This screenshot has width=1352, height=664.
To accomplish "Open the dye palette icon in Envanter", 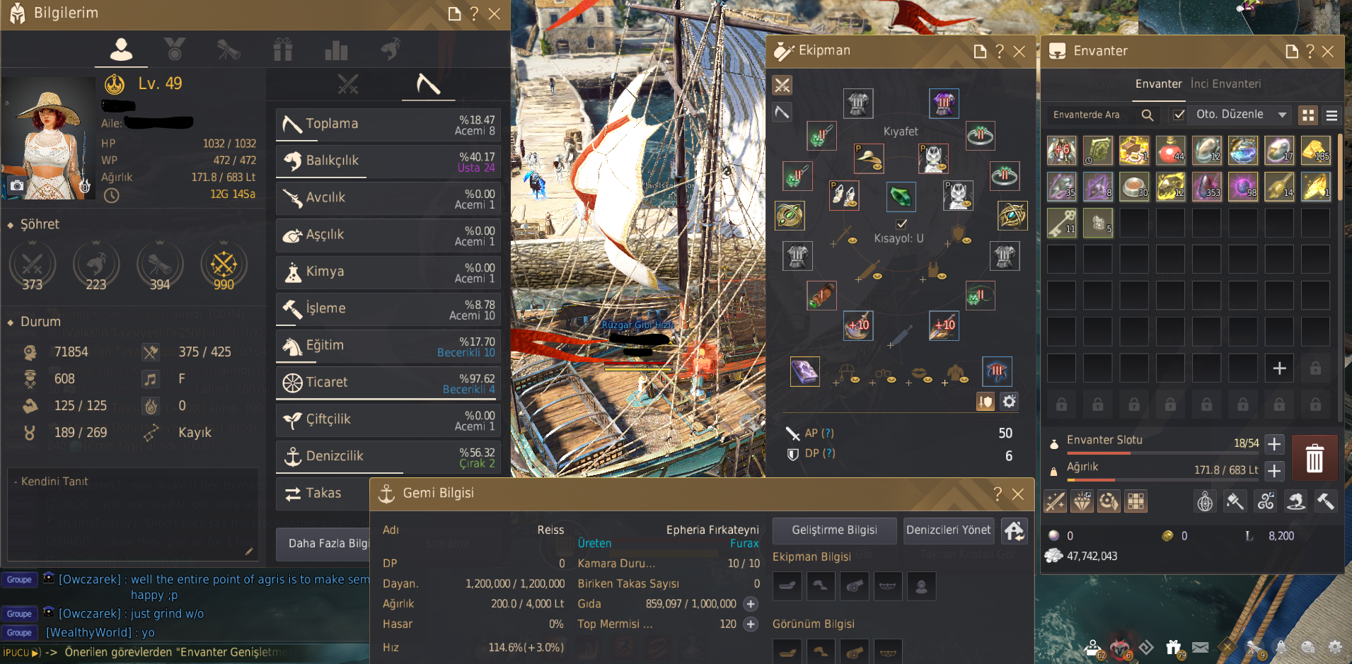I will 1109,501.
